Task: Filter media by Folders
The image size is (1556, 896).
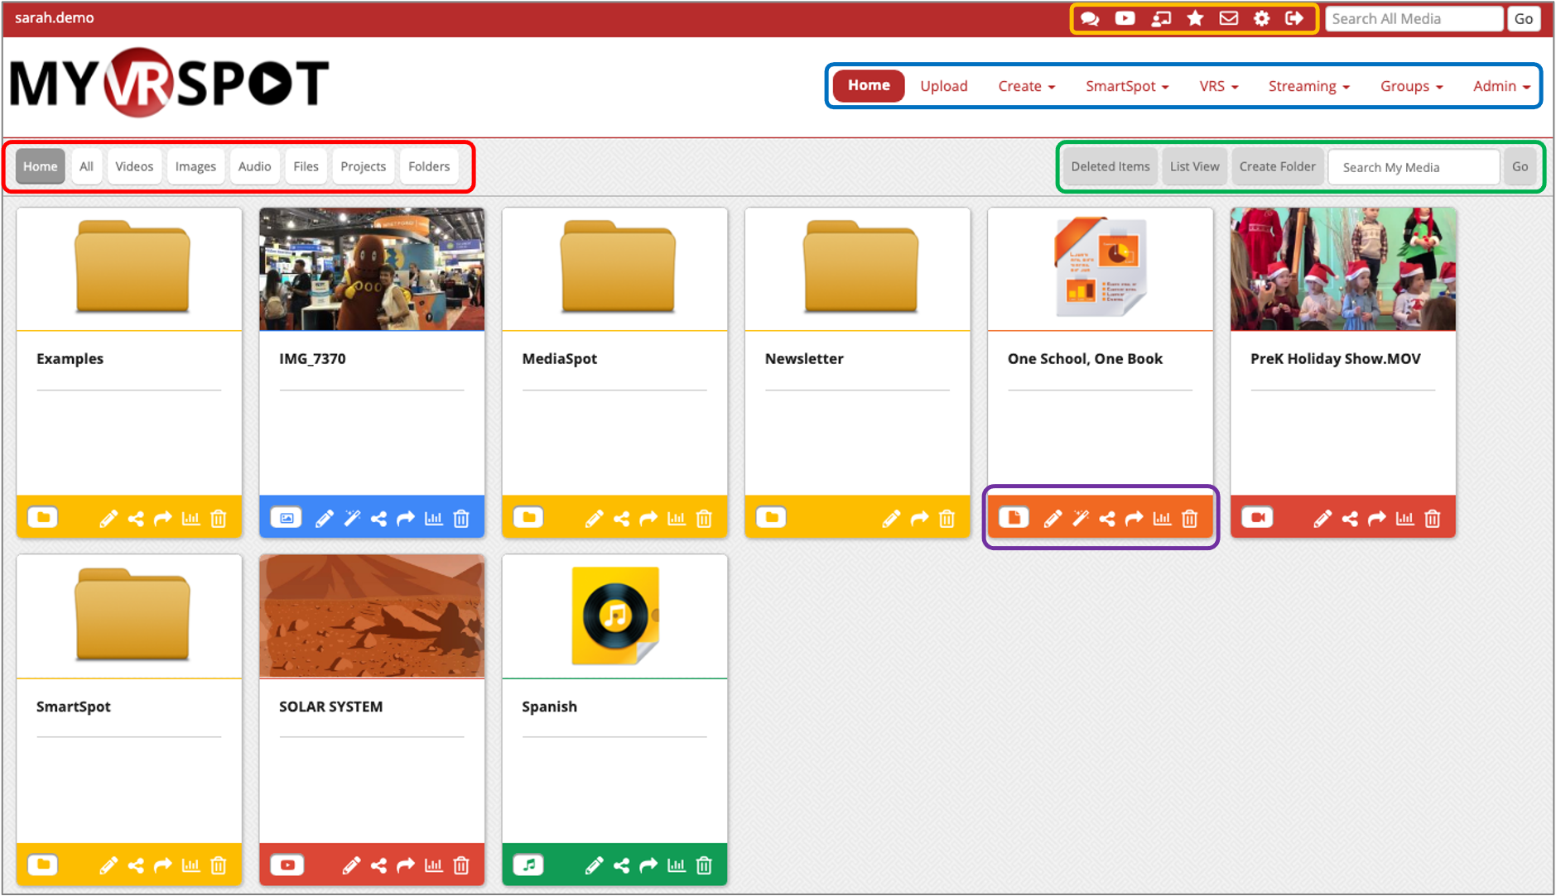Action: [x=429, y=166]
